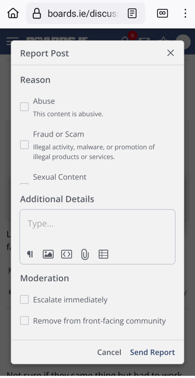Insert an image via picture icon
The height and width of the screenshot is (378, 195).
48,254
